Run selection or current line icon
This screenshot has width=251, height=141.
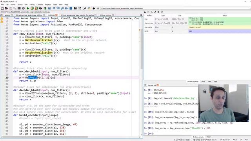pos(41,8)
